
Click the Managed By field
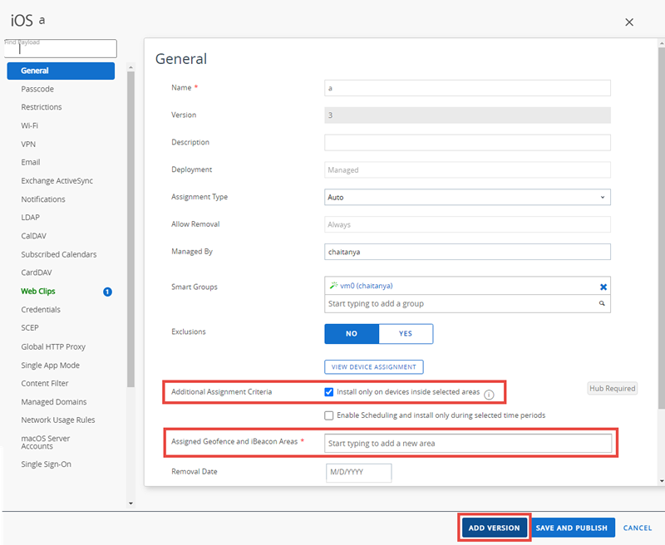coord(467,252)
